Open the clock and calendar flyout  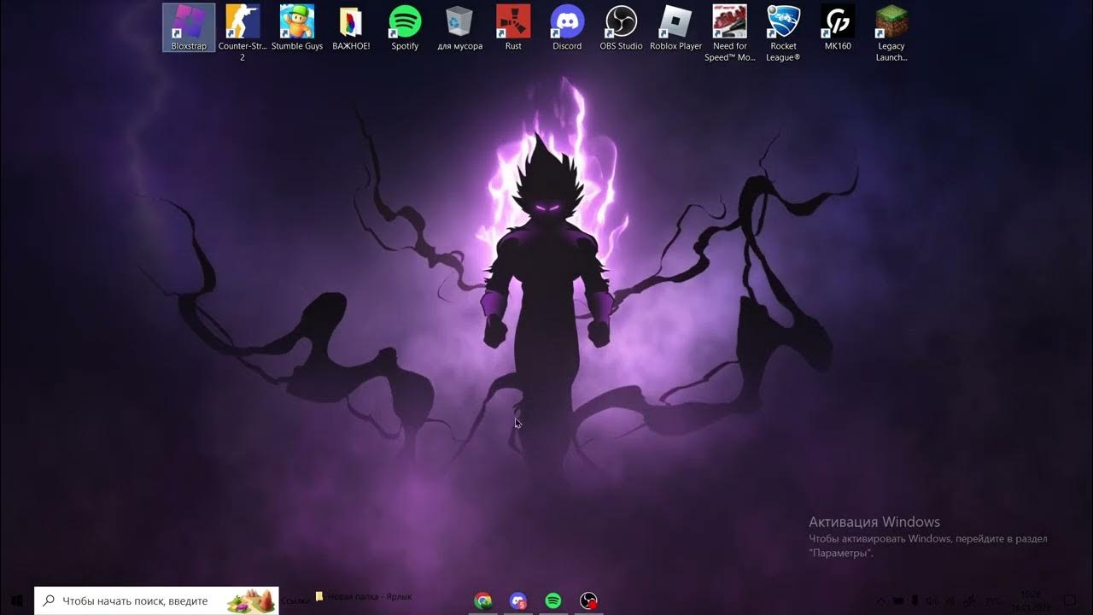click(x=1031, y=600)
